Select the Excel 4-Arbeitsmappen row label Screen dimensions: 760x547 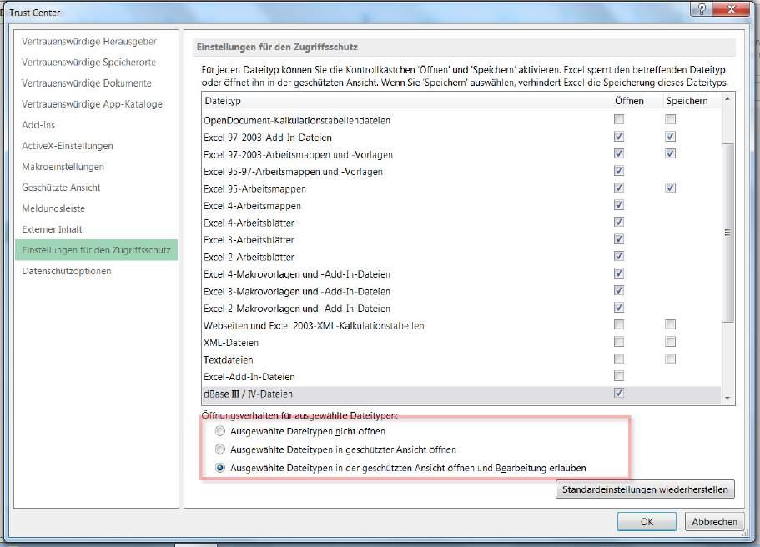click(x=252, y=206)
